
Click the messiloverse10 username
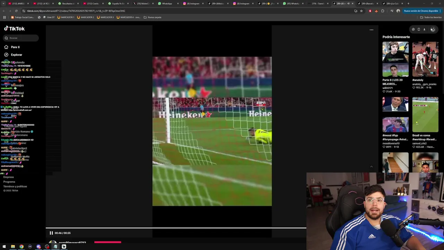390,143
